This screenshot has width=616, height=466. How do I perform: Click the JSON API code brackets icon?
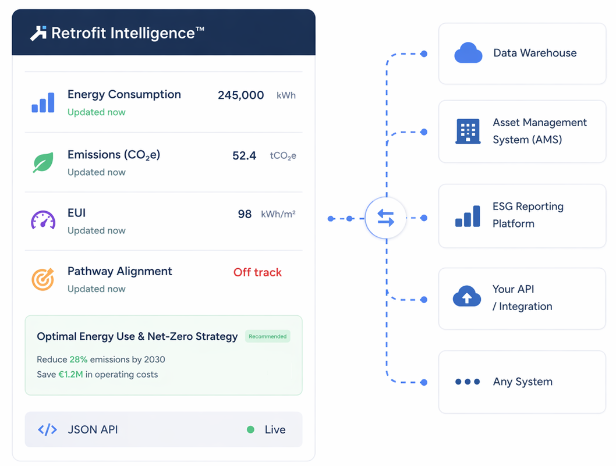click(x=47, y=430)
